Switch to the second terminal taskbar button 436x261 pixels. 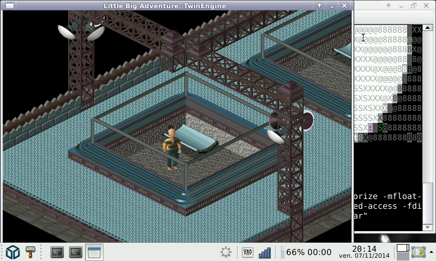click(x=76, y=252)
